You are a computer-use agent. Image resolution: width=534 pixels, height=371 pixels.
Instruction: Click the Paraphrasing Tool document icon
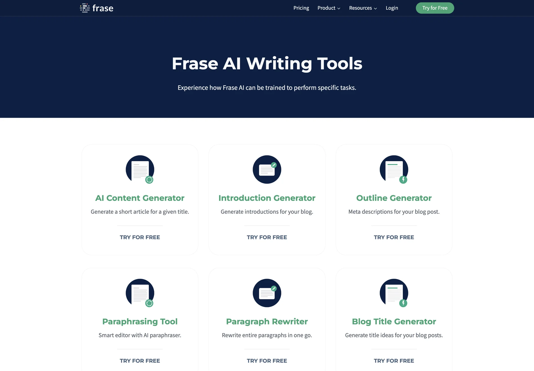pyautogui.click(x=140, y=293)
